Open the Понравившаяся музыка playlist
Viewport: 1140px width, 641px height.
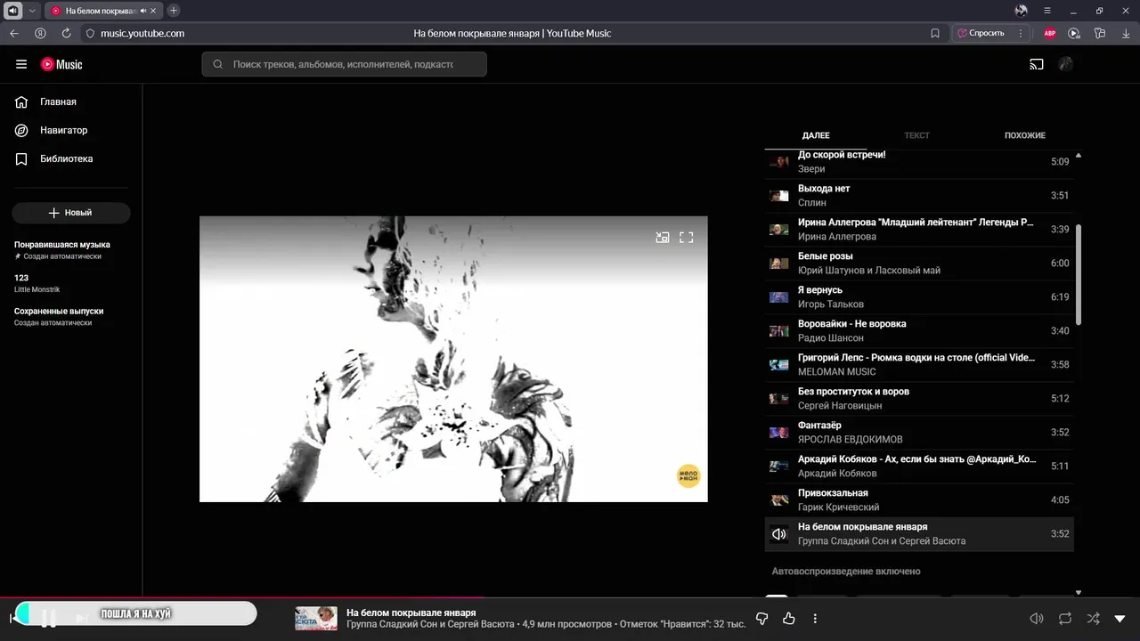71,250
